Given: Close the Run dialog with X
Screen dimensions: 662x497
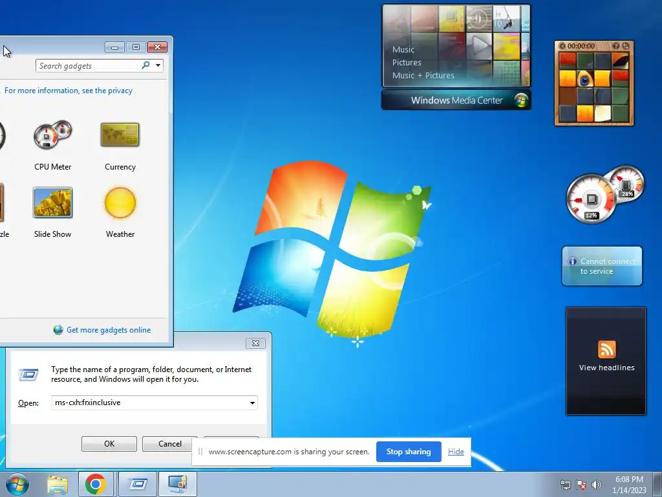Looking at the screenshot, I should click(255, 343).
